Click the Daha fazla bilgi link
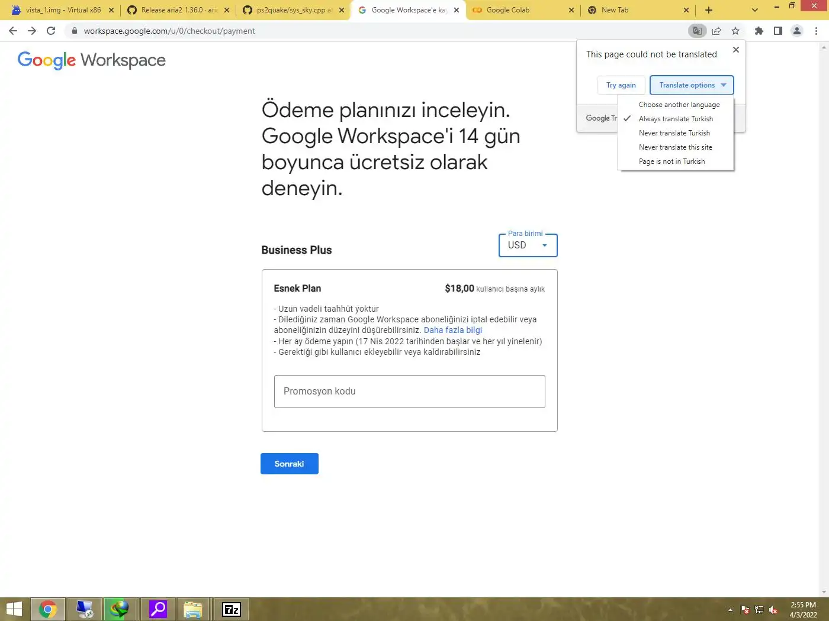 pos(453,330)
